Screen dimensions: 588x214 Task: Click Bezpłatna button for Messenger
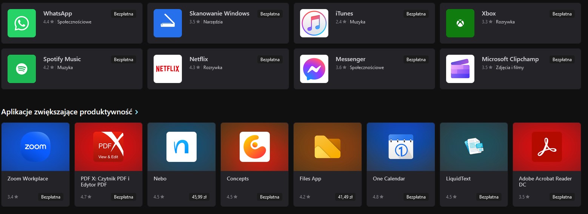point(416,60)
